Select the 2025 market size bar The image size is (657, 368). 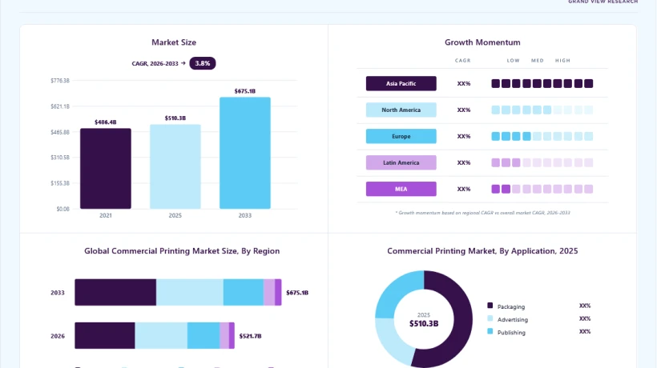pyautogui.click(x=175, y=166)
